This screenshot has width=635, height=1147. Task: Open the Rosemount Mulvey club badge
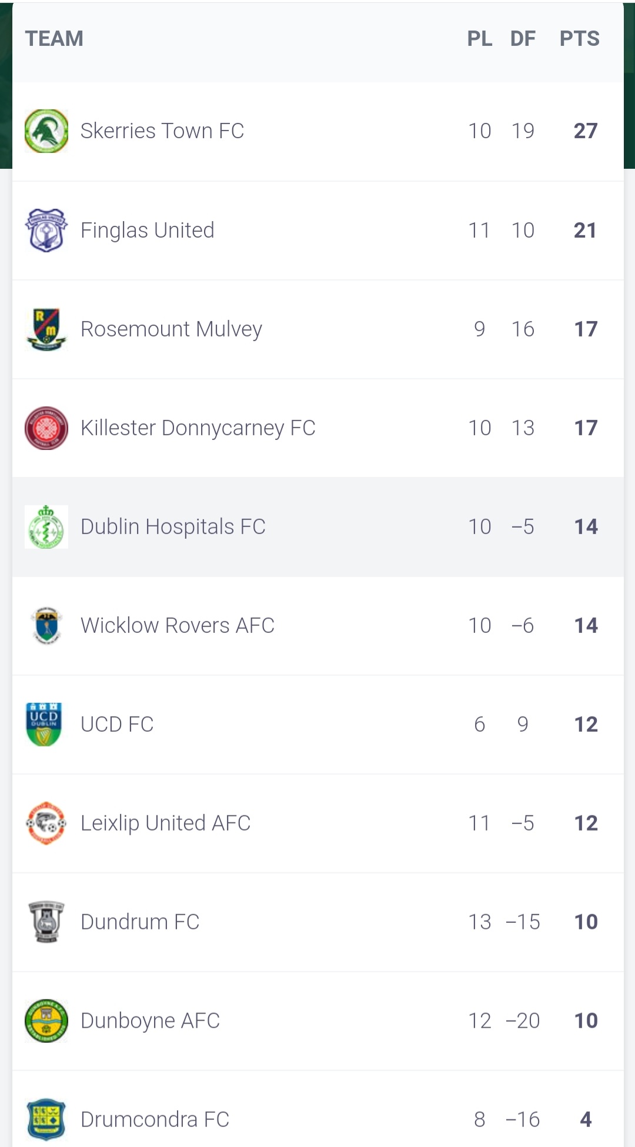click(x=46, y=329)
